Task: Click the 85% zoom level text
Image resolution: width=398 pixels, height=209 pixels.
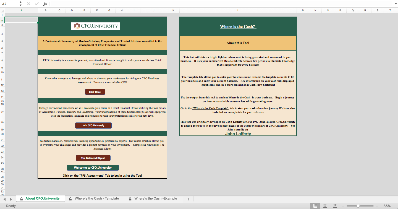Action: (387, 206)
